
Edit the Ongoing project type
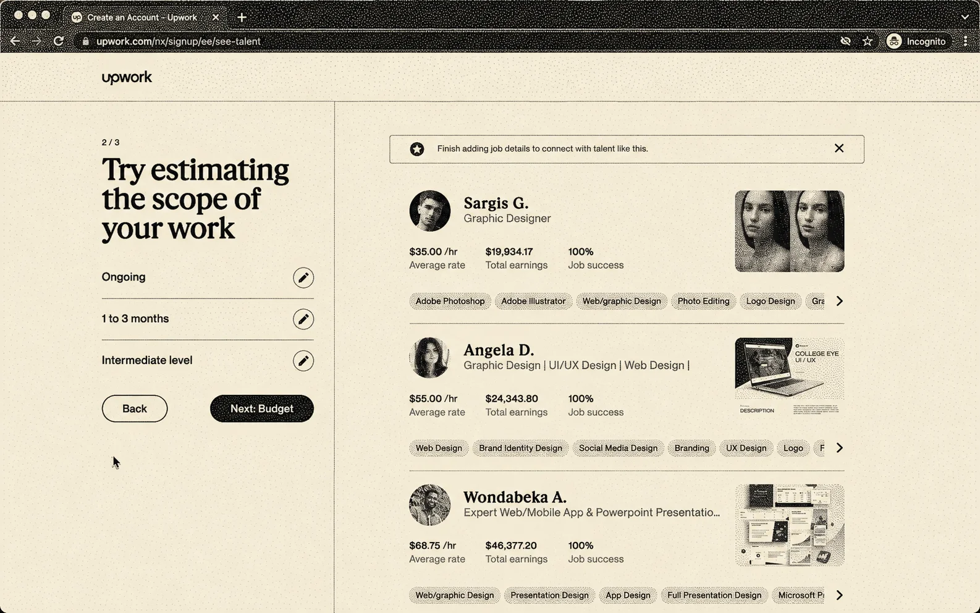pyautogui.click(x=303, y=277)
